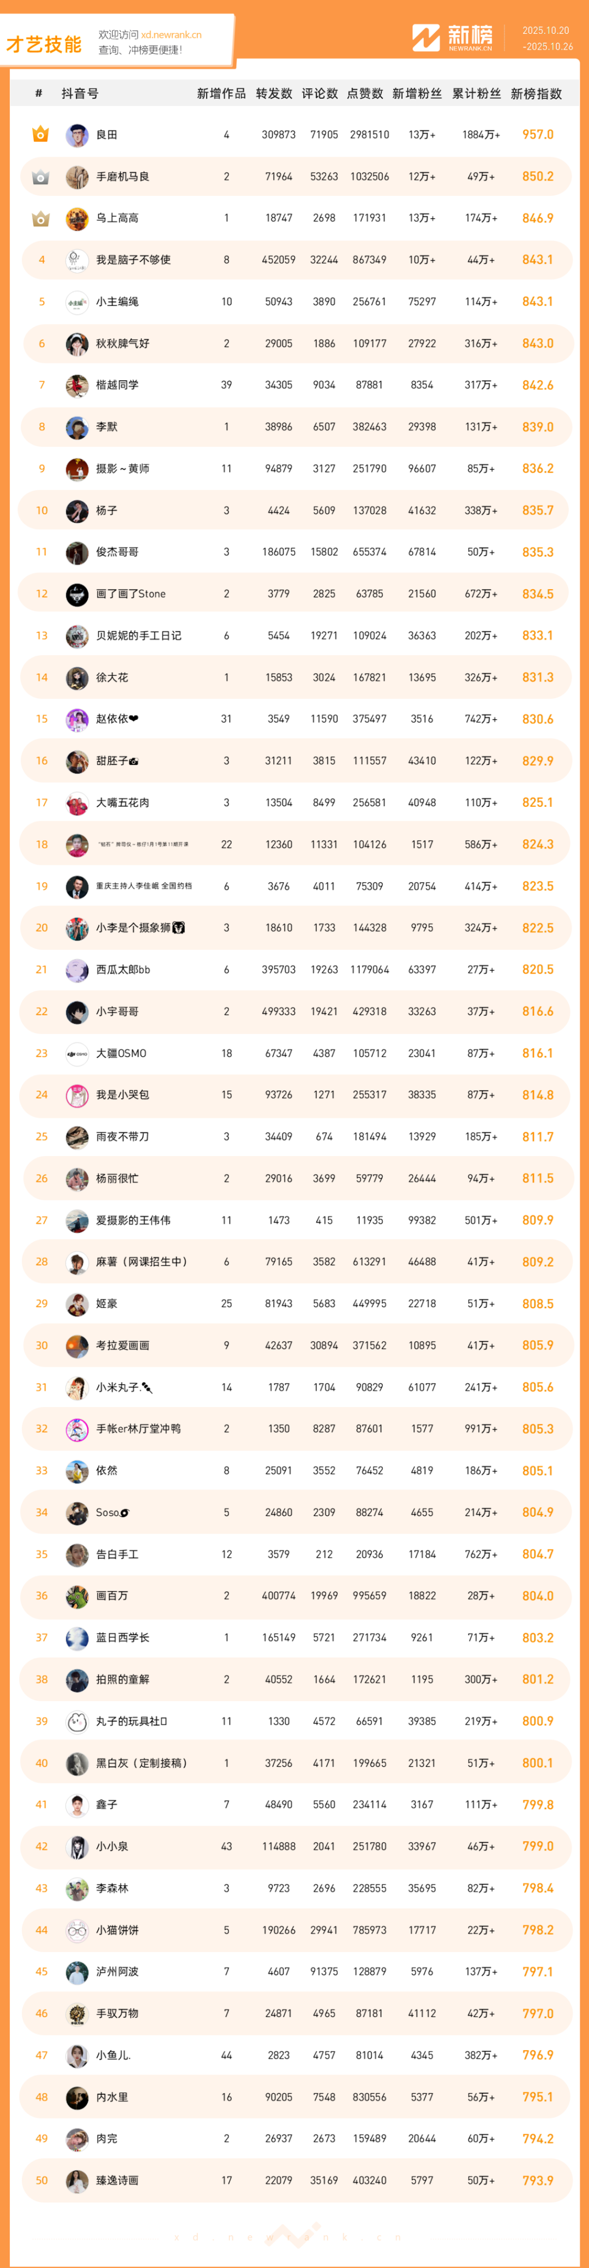The height and width of the screenshot is (2268, 589).
Task: Click the date range 2025.10.20-2025.10.26
Action: [547, 38]
